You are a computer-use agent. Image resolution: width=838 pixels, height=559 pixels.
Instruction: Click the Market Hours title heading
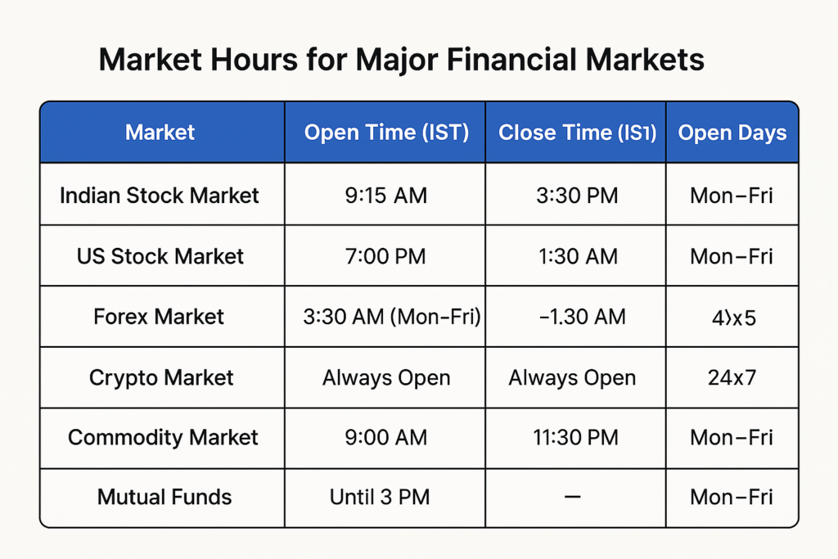401,59
